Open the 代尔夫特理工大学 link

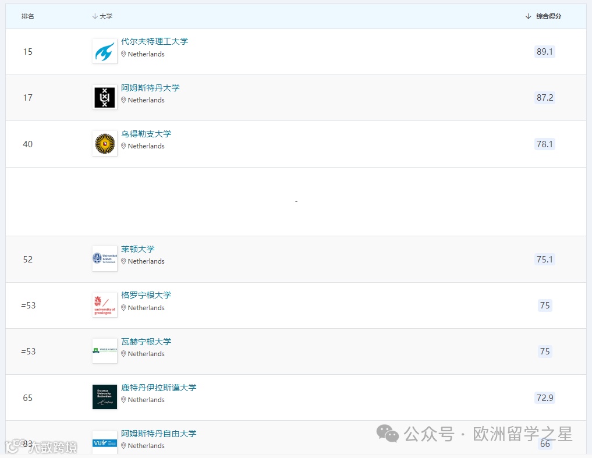pos(154,41)
